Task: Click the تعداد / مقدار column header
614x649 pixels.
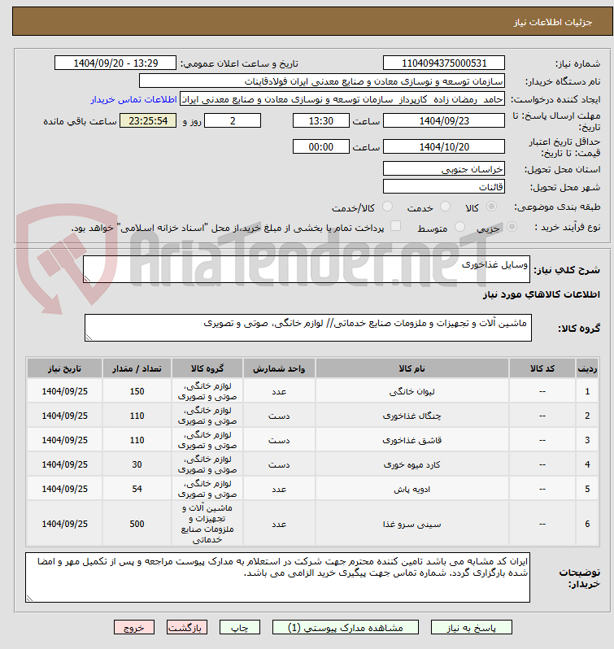Action: 137,368
